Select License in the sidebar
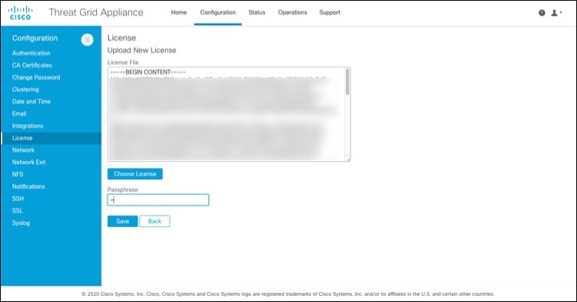 (x=51, y=138)
